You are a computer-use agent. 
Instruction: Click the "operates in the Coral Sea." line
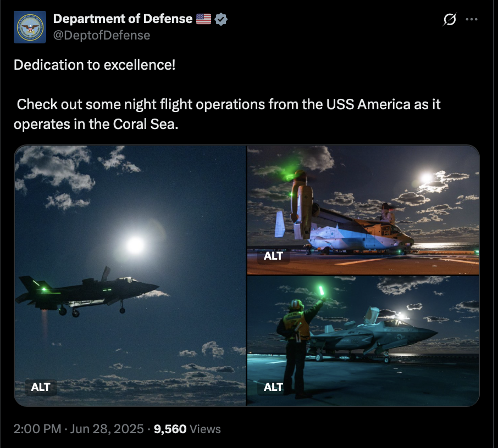(x=96, y=124)
